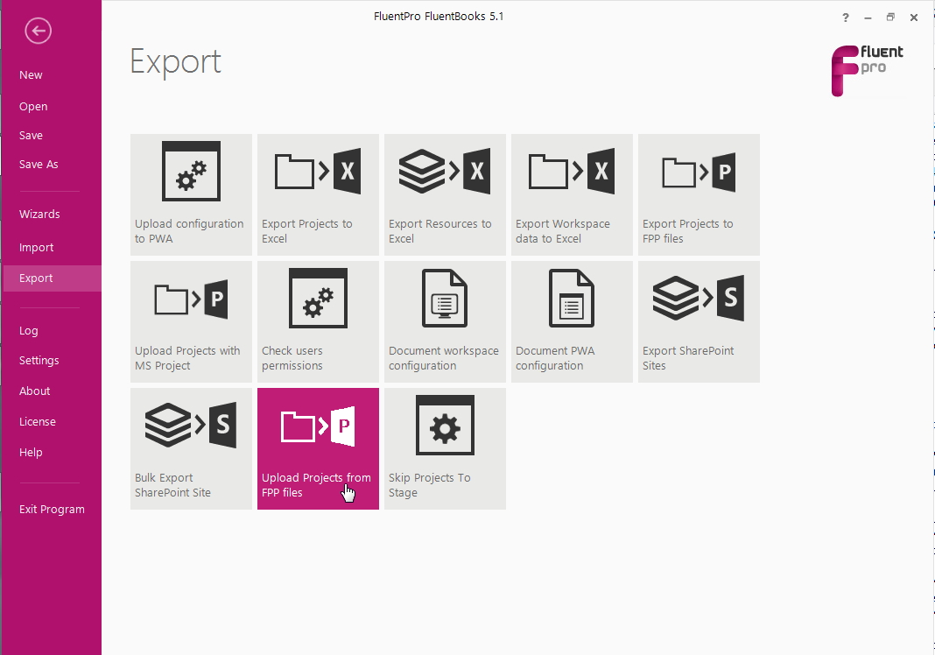Click the FluentPro logo
This screenshot has width=935, height=655.
(x=867, y=70)
